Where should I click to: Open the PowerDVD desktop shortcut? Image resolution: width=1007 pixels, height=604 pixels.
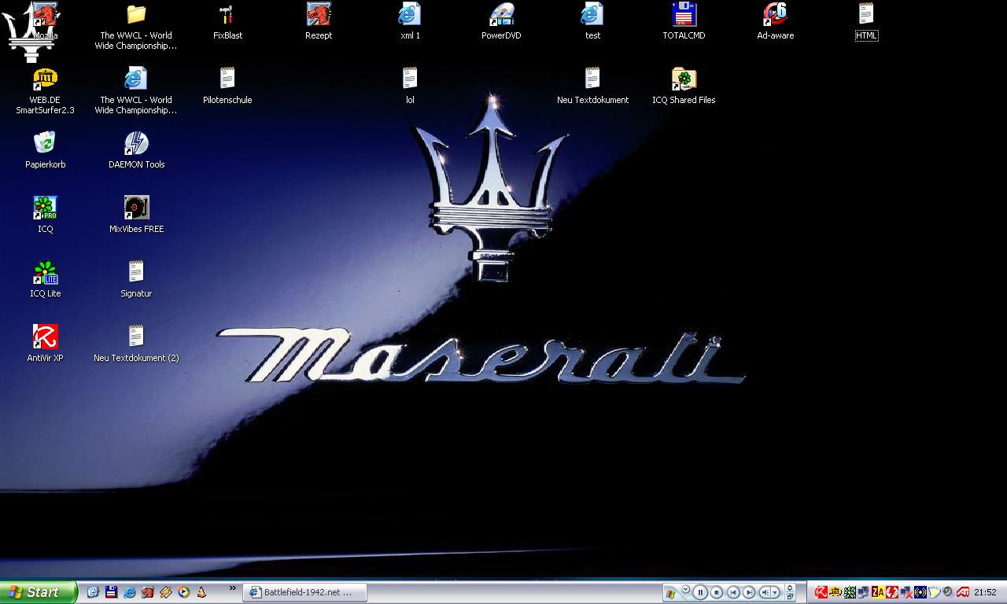[x=501, y=15]
